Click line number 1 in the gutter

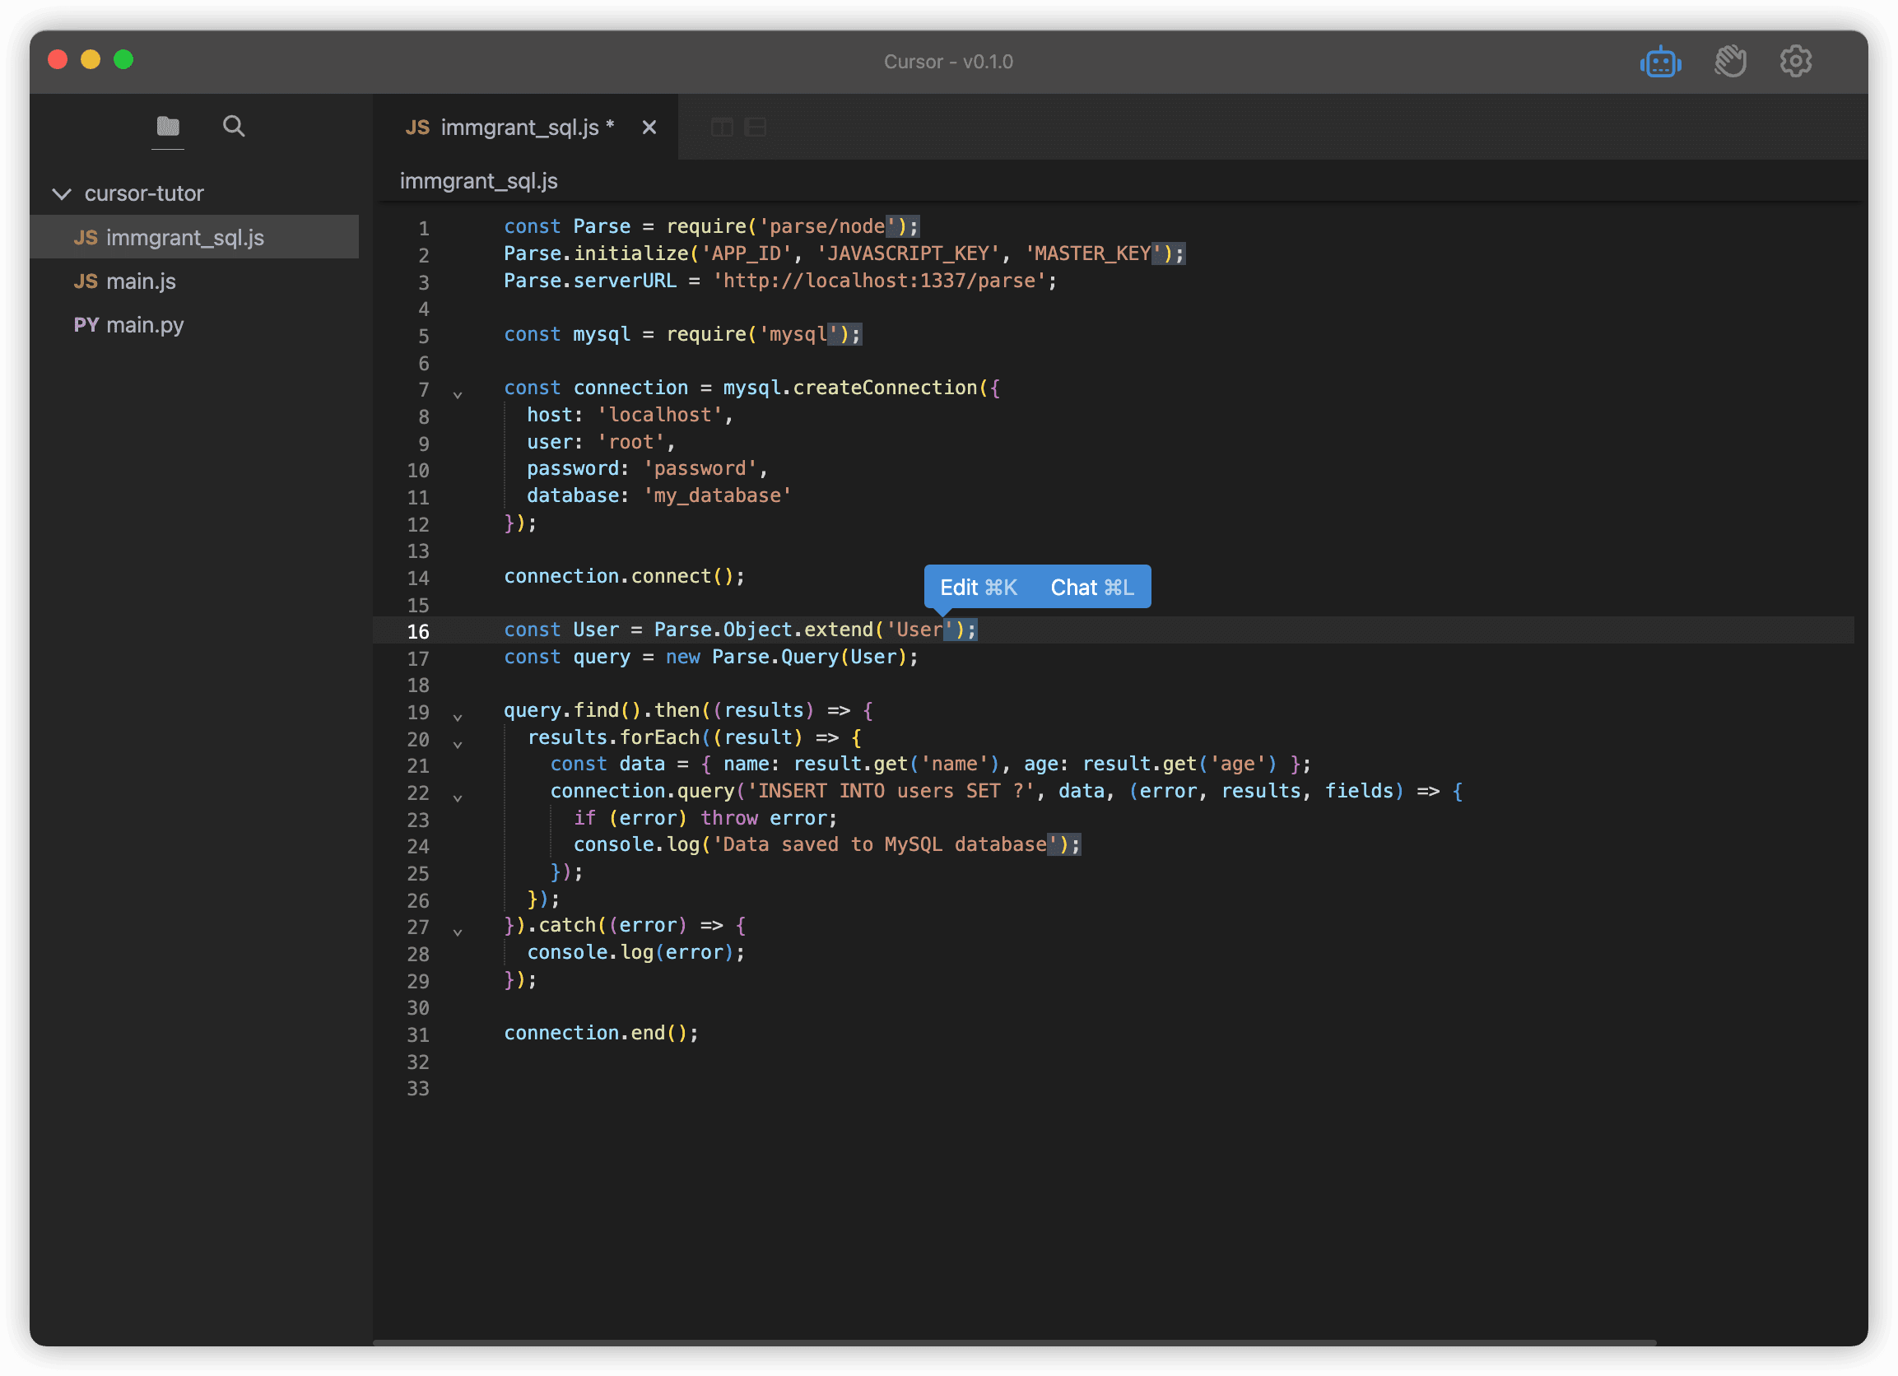pyautogui.click(x=423, y=228)
